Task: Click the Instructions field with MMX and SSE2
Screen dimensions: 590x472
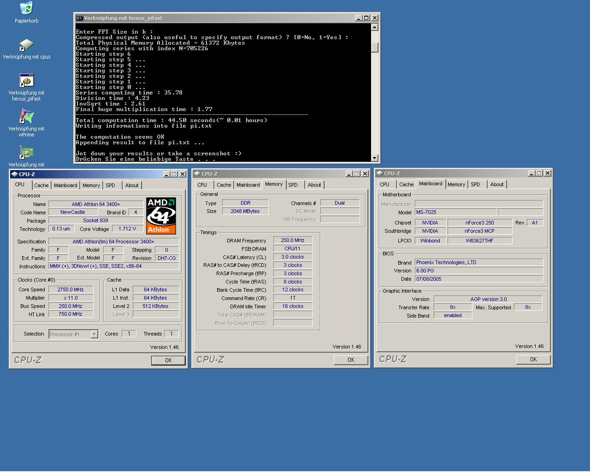Action: click(114, 266)
